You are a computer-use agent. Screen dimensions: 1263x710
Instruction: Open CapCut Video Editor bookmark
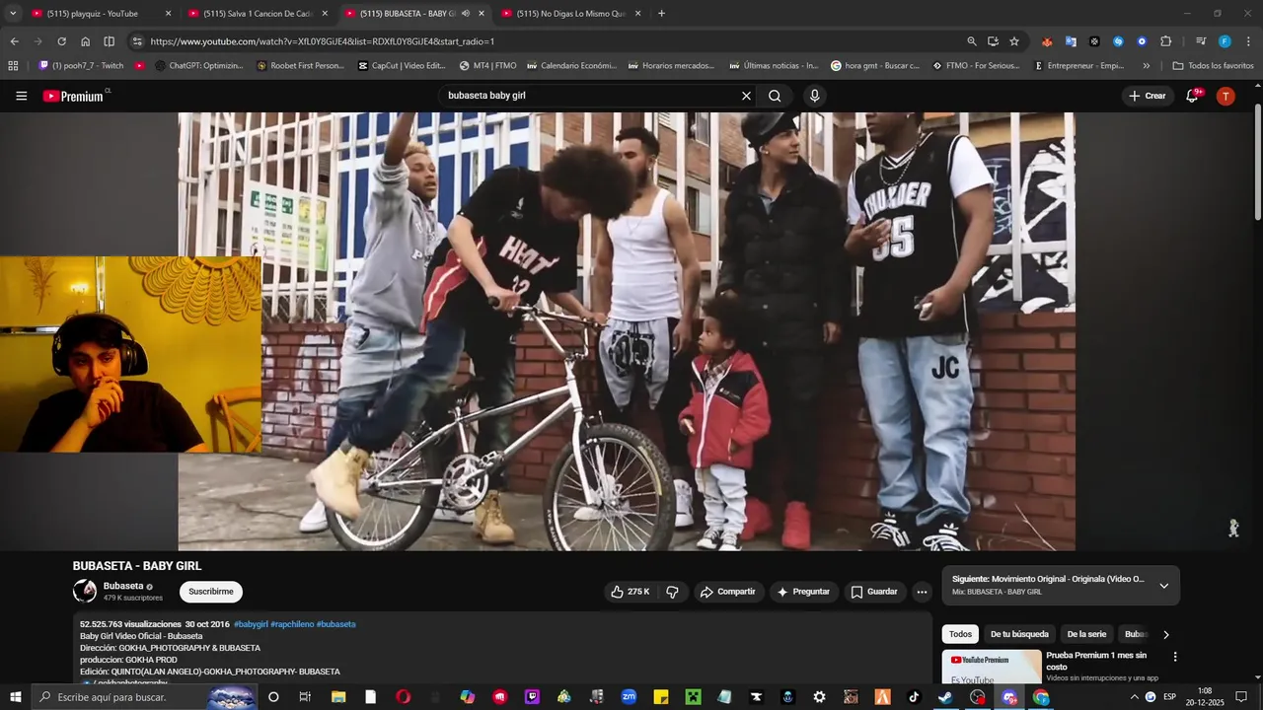coord(402,66)
